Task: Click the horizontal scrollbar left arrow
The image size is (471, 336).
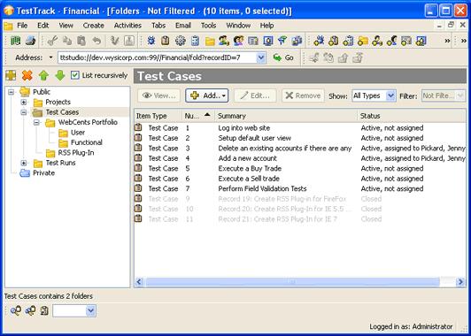Action: click(x=139, y=282)
